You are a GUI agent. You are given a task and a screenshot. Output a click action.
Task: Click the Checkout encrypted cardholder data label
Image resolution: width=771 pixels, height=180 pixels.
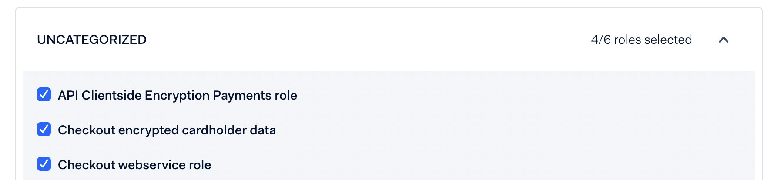pyautogui.click(x=167, y=130)
